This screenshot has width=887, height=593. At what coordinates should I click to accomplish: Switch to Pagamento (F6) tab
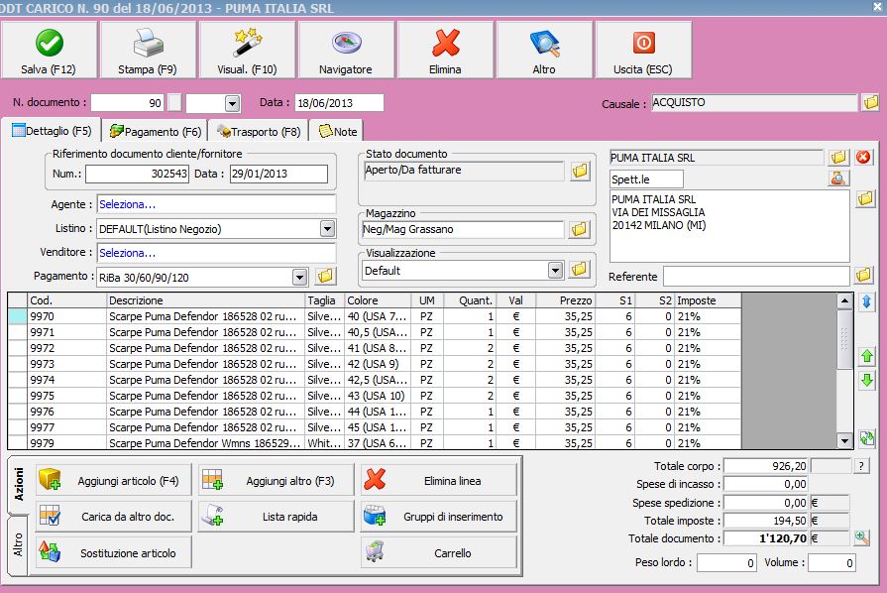[155, 131]
